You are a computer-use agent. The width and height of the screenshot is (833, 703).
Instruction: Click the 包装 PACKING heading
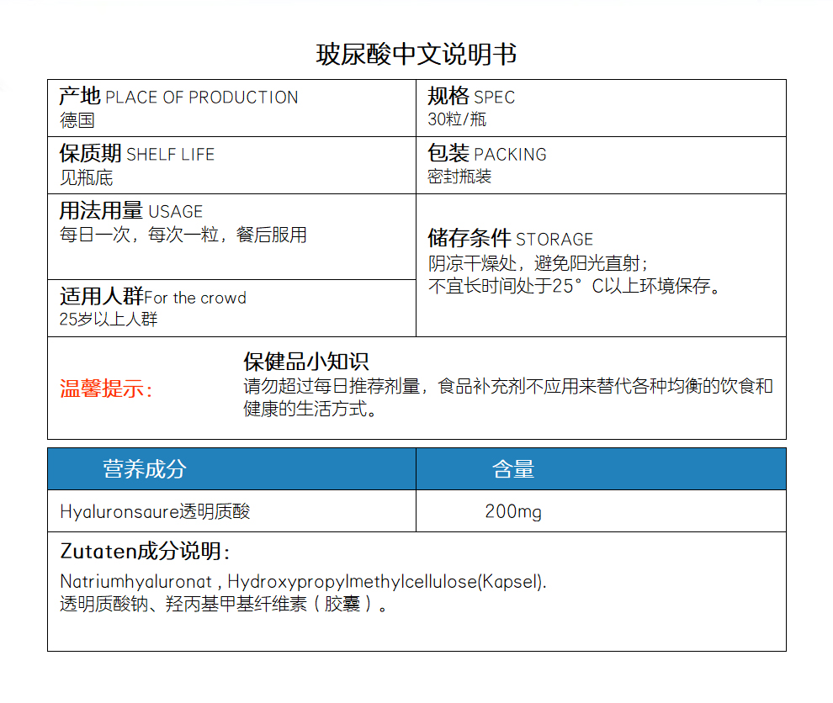point(486,154)
